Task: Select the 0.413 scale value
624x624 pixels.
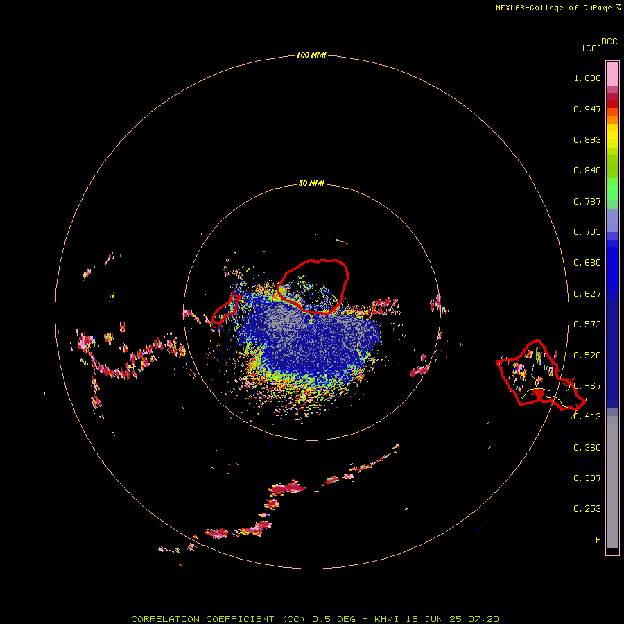Action: point(587,417)
